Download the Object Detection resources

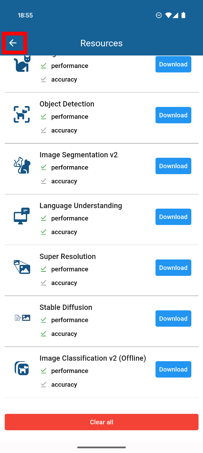click(x=173, y=115)
